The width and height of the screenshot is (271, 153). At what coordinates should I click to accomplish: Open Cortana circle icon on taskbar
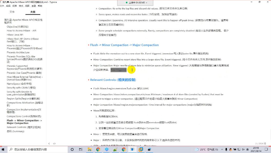[72, 149]
